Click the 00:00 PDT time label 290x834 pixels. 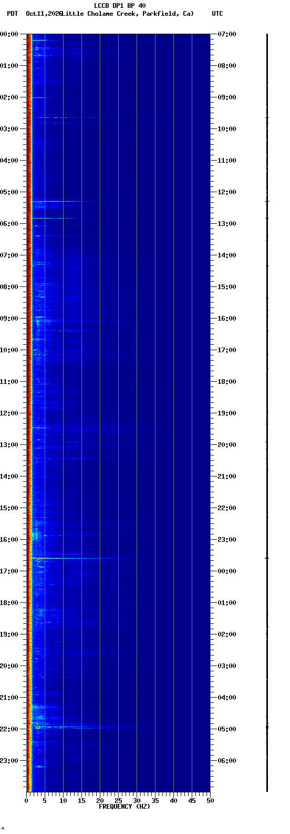pos(9,34)
